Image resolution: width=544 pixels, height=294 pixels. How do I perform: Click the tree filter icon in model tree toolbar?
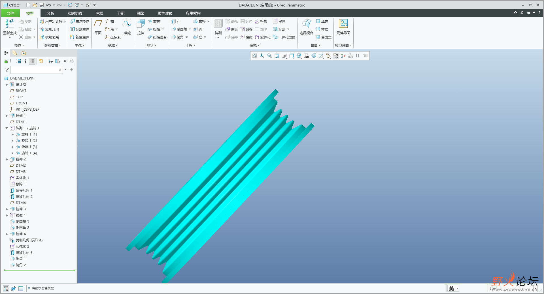pyautogui.click(x=51, y=61)
